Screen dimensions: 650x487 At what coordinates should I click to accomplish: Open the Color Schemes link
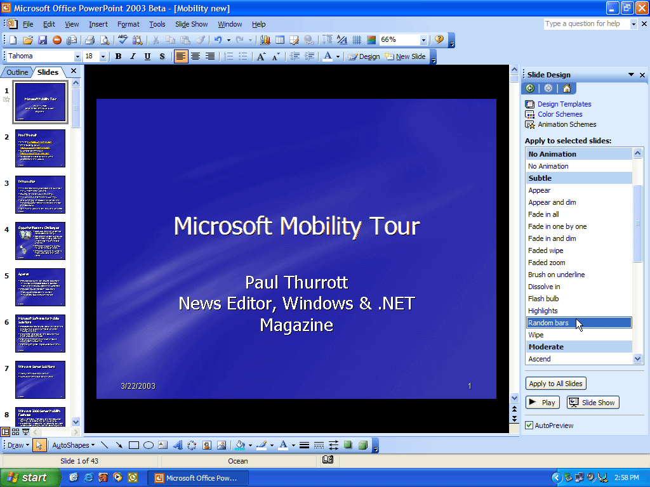[560, 114]
